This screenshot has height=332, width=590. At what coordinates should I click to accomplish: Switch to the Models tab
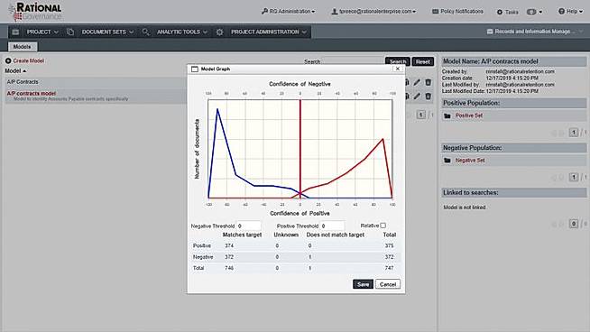23,47
